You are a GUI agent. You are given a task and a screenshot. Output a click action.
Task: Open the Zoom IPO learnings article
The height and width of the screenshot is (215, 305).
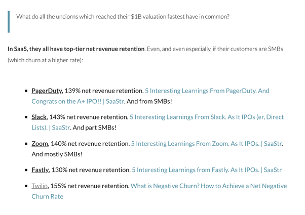point(206,144)
